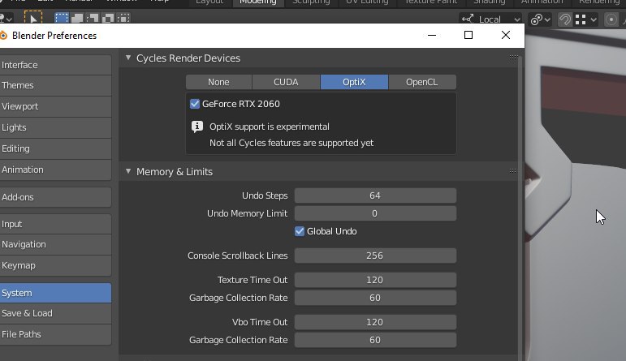Open the Viewport preferences section

click(55, 106)
